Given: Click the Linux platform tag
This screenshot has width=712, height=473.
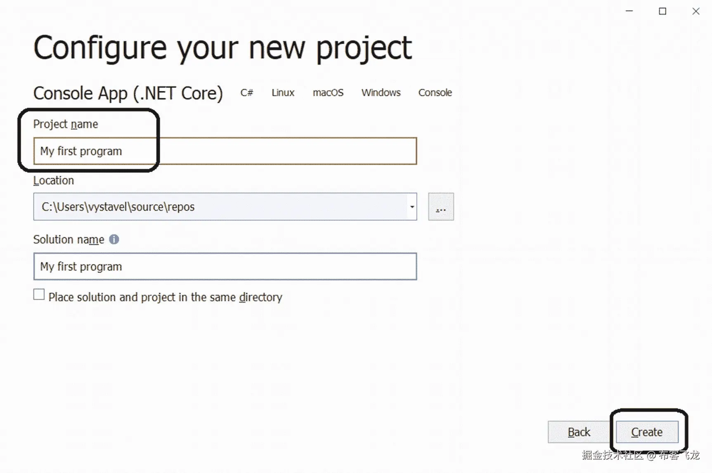Looking at the screenshot, I should (x=283, y=92).
